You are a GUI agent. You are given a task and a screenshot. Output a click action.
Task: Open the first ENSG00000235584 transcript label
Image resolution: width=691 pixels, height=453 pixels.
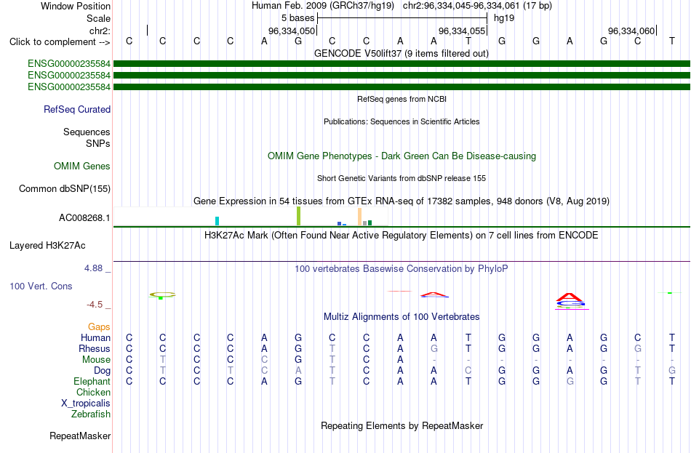(x=69, y=64)
